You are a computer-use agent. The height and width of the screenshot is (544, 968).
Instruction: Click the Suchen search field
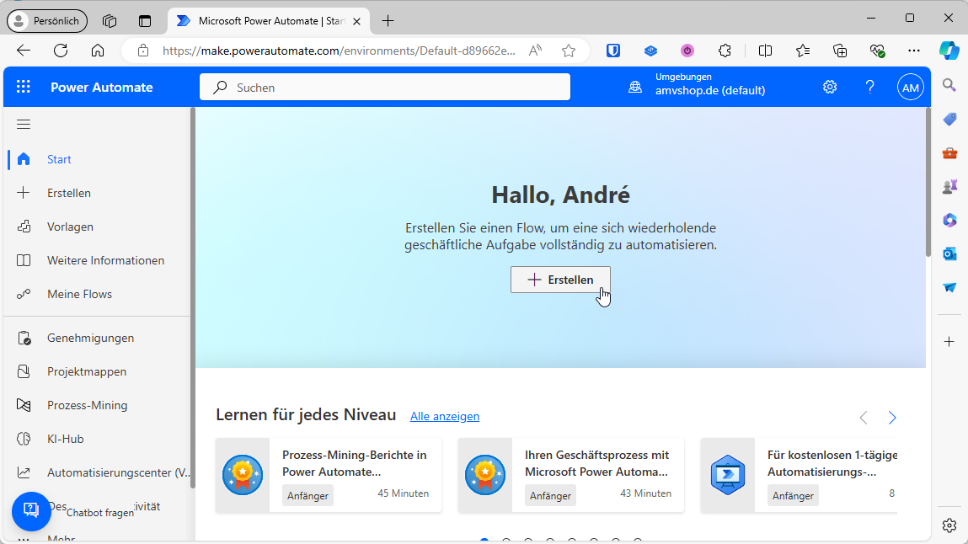coord(384,86)
